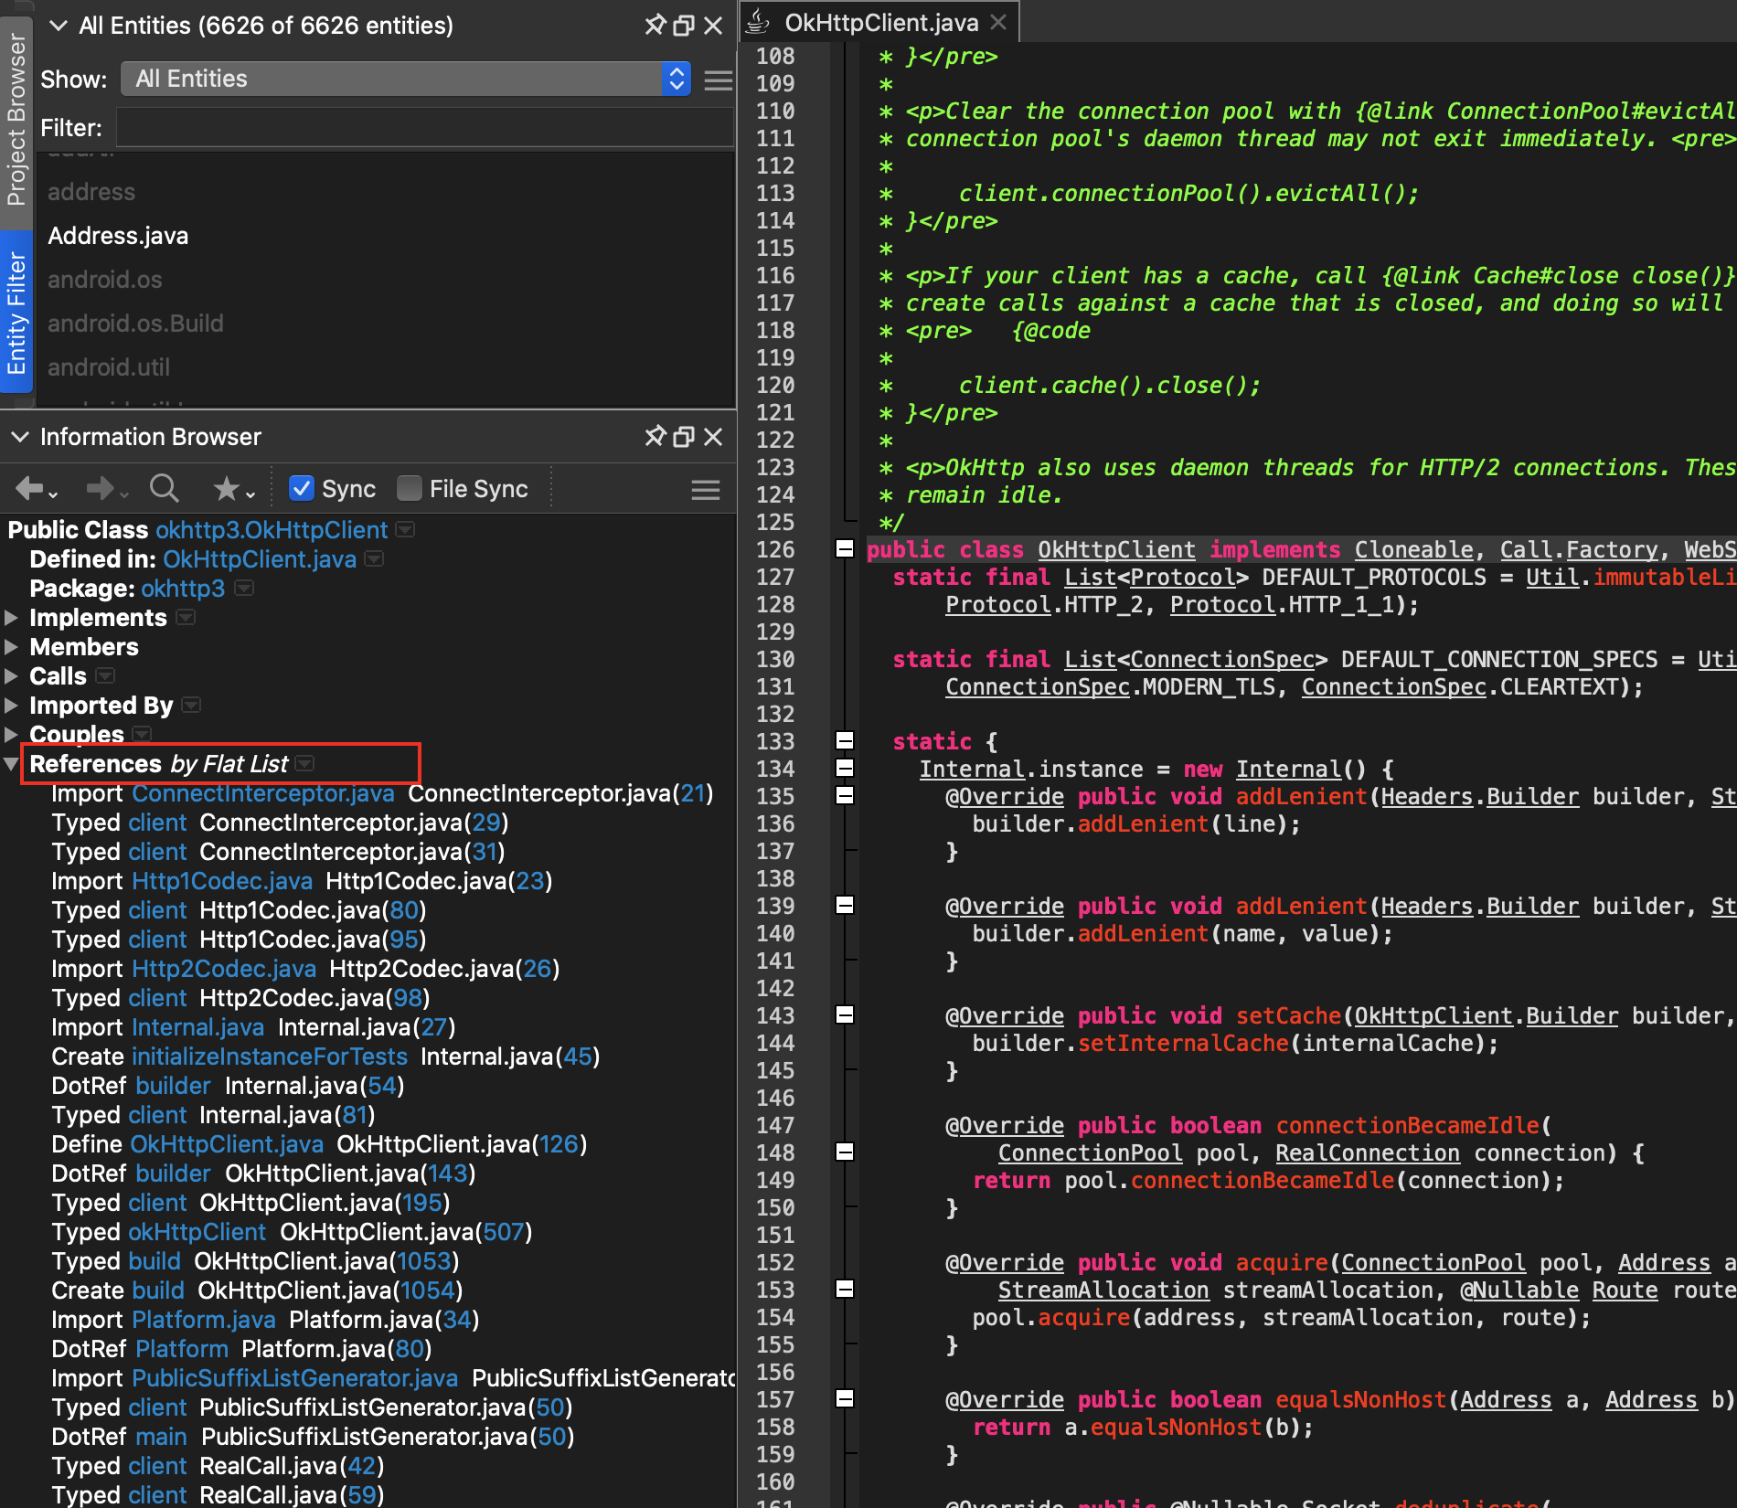Open the Entity Filter hamburger menu
Image resolution: width=1737 pixels, height=1508 pixels.
(x=719, y=80)
